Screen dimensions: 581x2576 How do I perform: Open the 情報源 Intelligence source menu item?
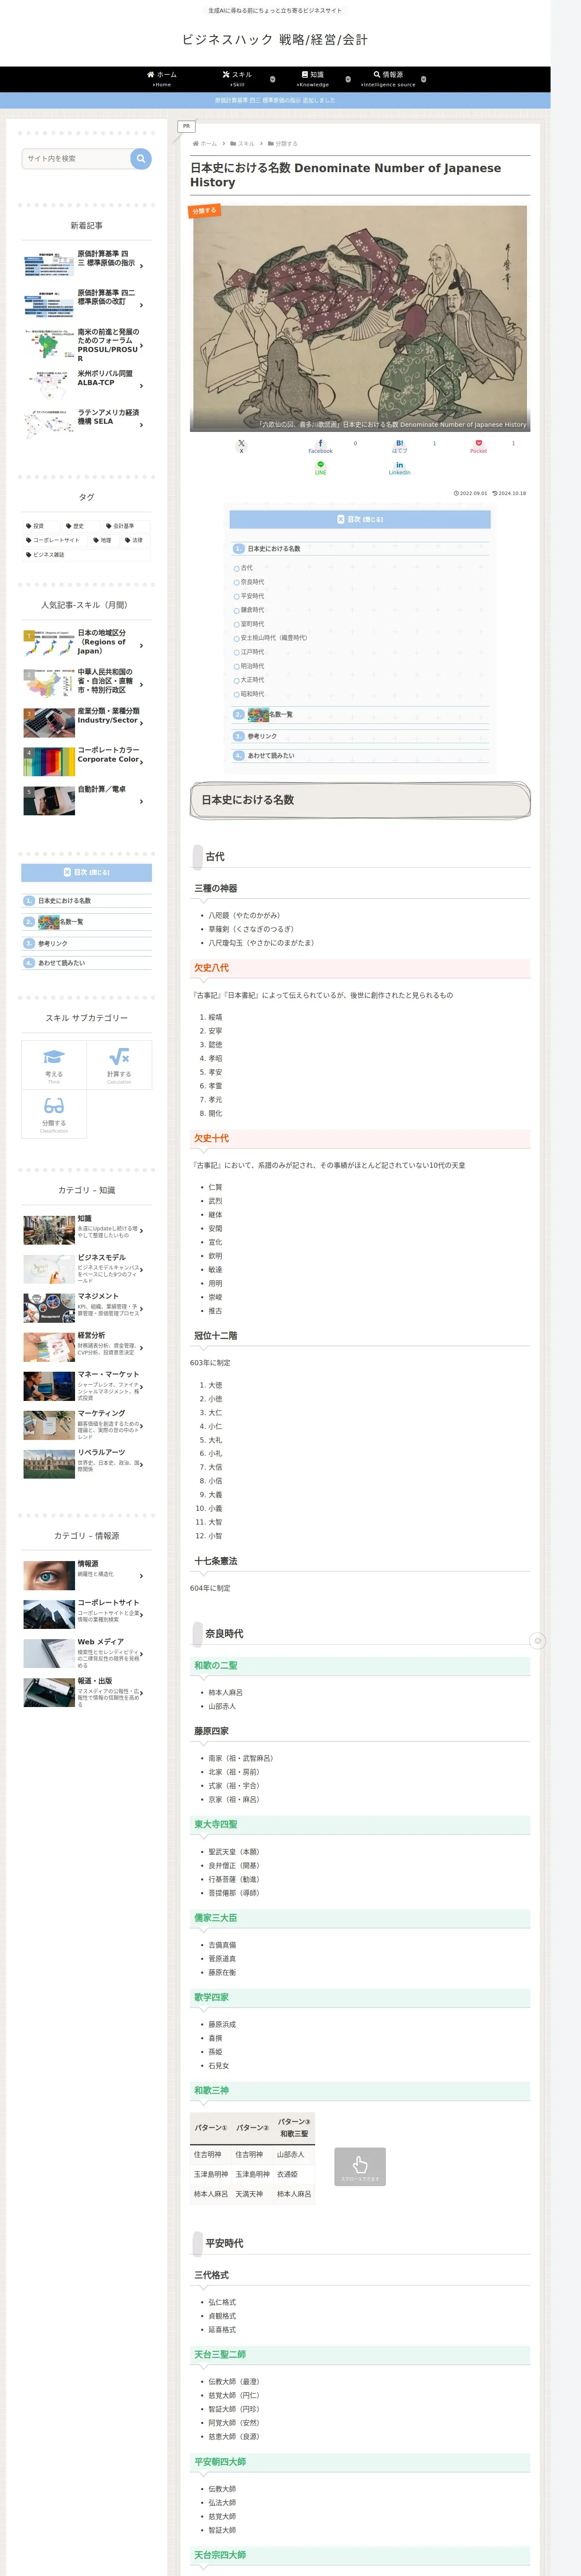click(x=388, y=79)
